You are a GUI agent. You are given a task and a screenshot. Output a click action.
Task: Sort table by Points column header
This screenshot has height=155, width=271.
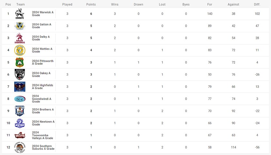click(x=91, y=5)
